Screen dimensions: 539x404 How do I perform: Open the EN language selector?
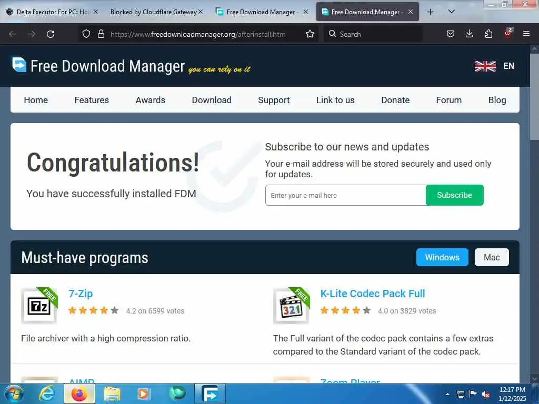point(509,66)
